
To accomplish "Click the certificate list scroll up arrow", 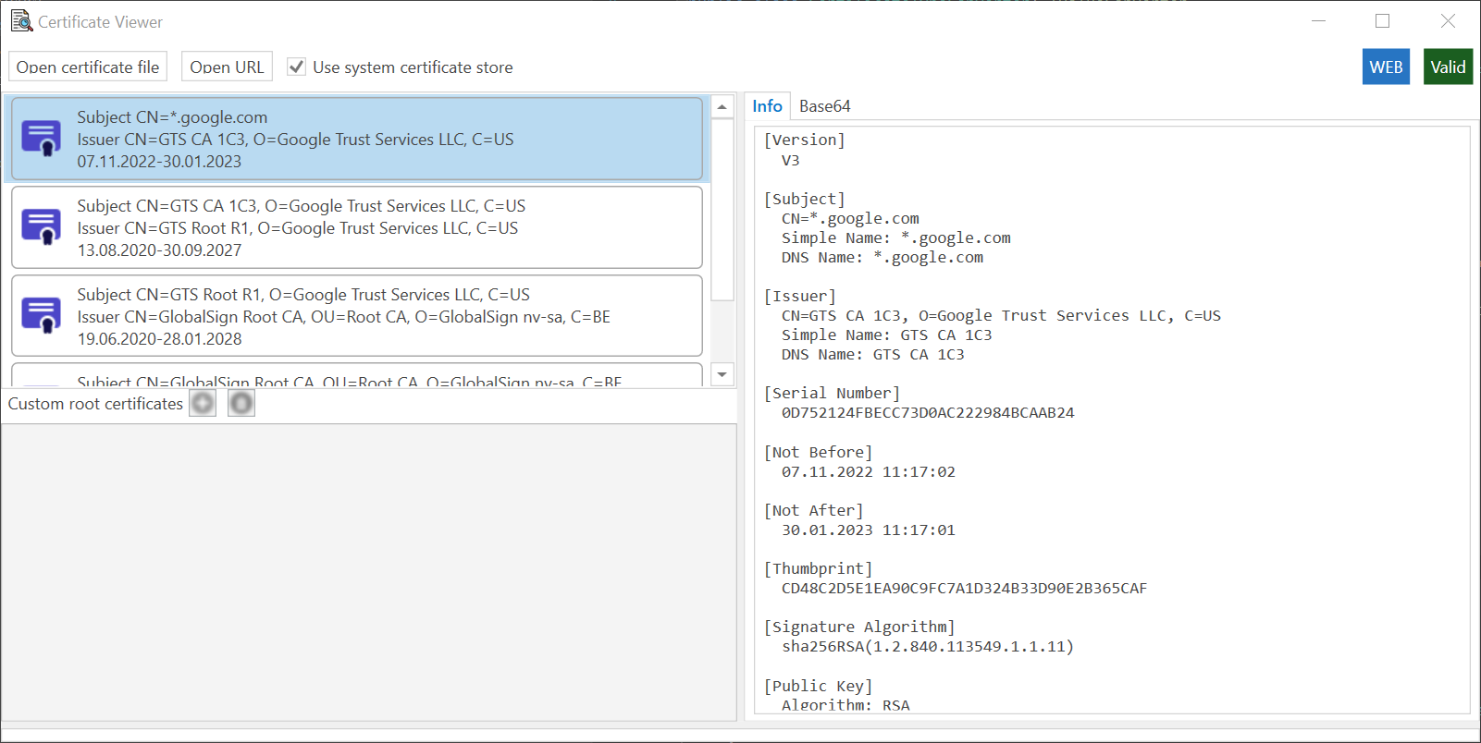I will click(x=722, y=107).
